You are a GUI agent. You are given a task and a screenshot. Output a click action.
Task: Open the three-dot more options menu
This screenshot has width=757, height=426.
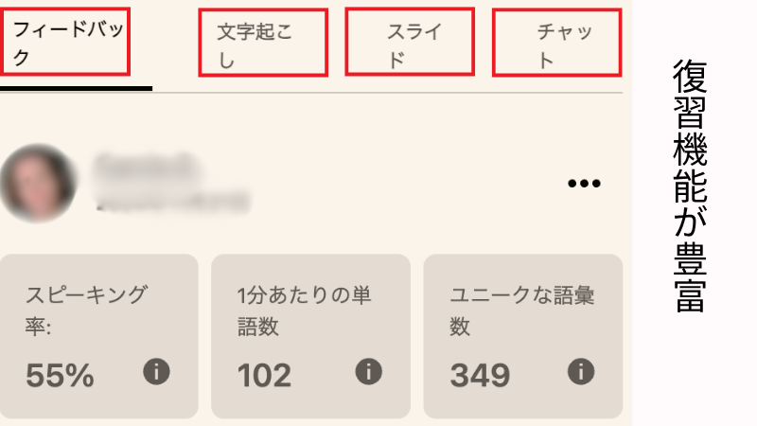584,183
